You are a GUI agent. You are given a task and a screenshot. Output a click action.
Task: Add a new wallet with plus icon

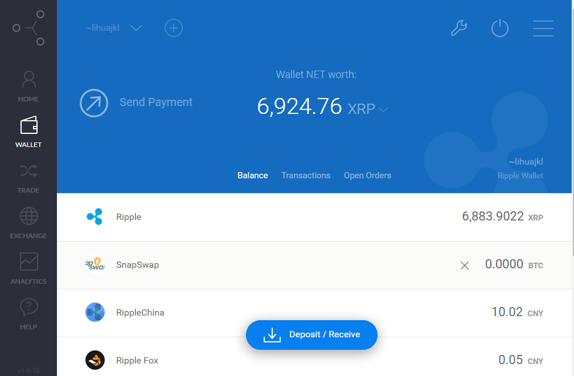(174, 28)
